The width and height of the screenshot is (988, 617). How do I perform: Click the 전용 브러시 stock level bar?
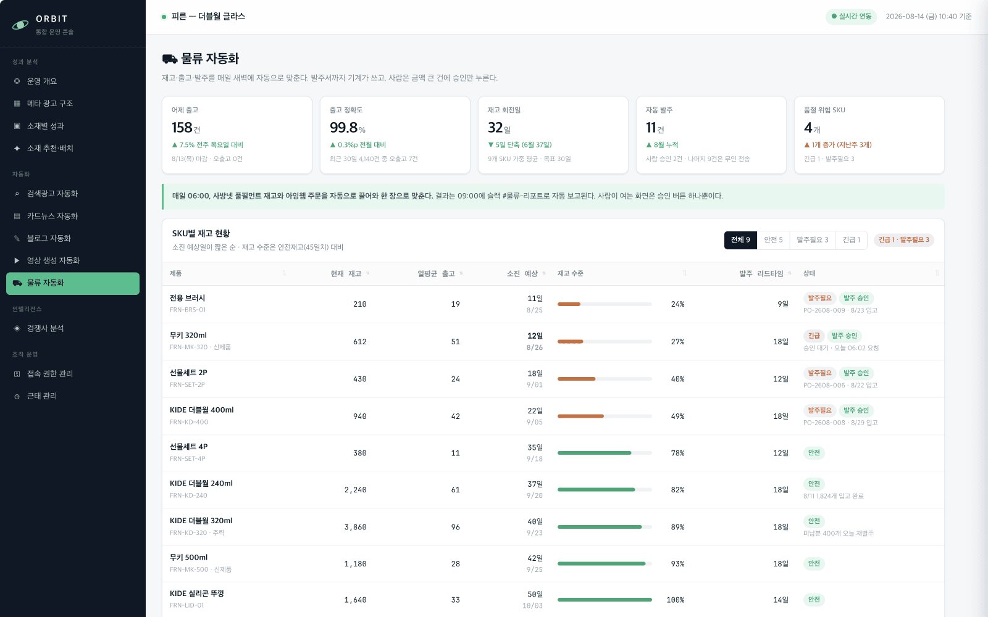pyautogui.click(x=605, y=304)
